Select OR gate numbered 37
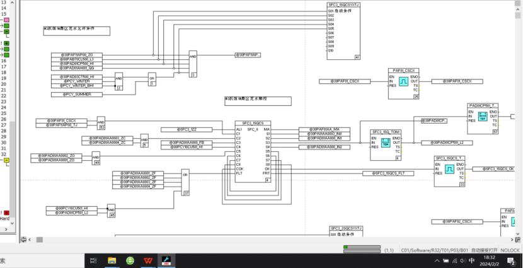 click(x=185, y=182)
